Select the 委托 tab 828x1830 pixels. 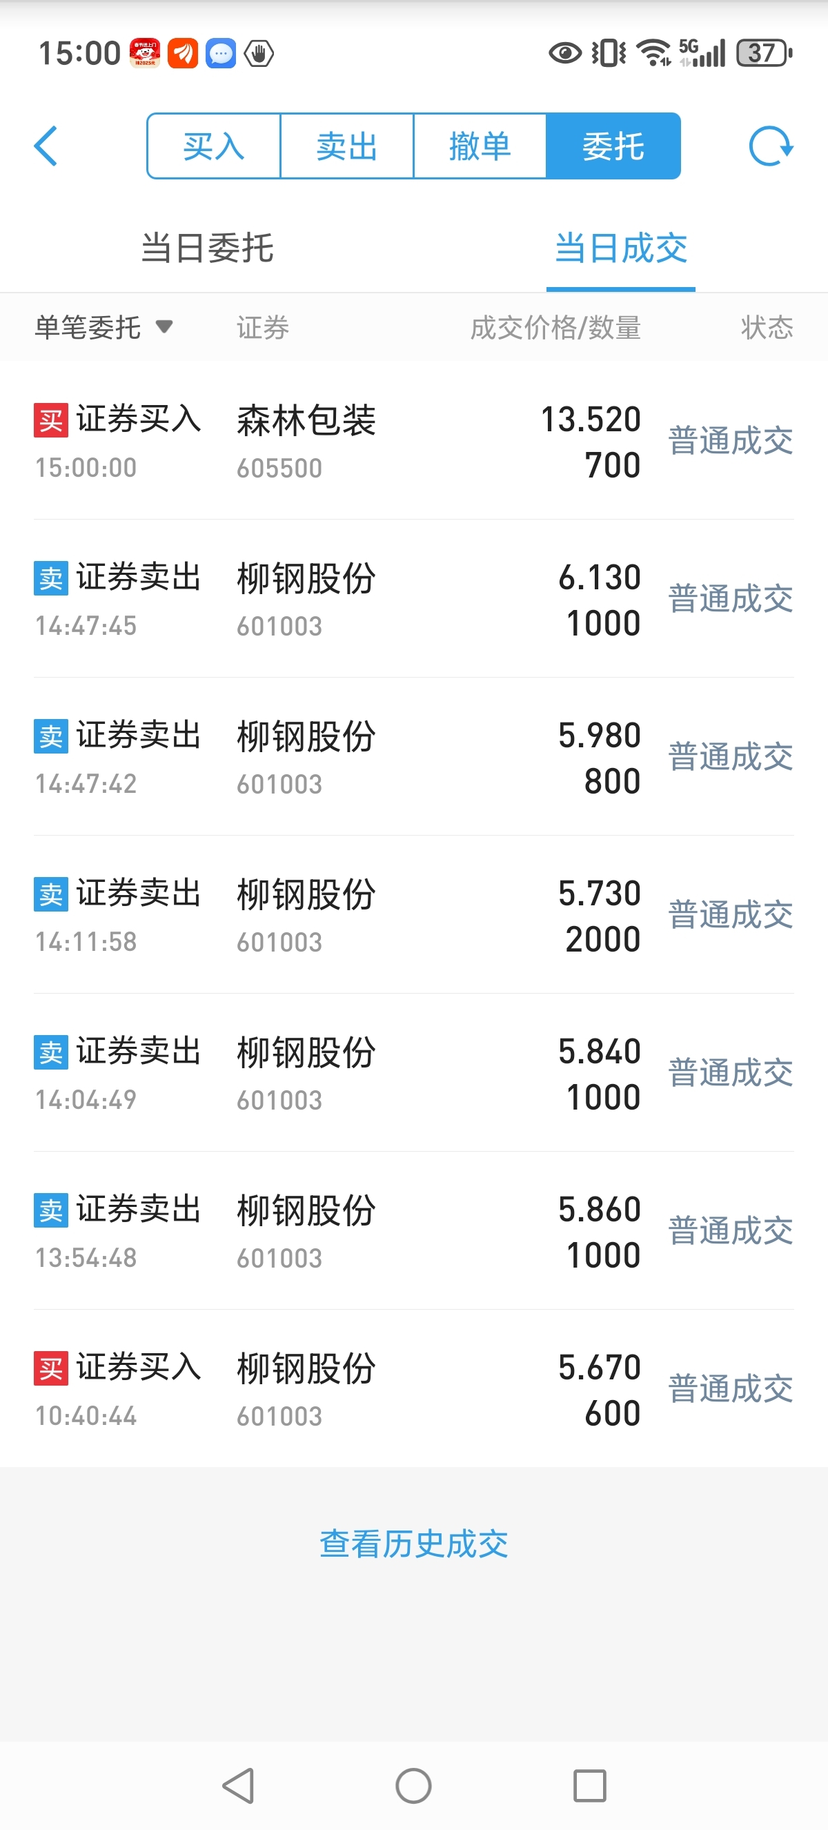pyautogui.click(x=613, y=146)
